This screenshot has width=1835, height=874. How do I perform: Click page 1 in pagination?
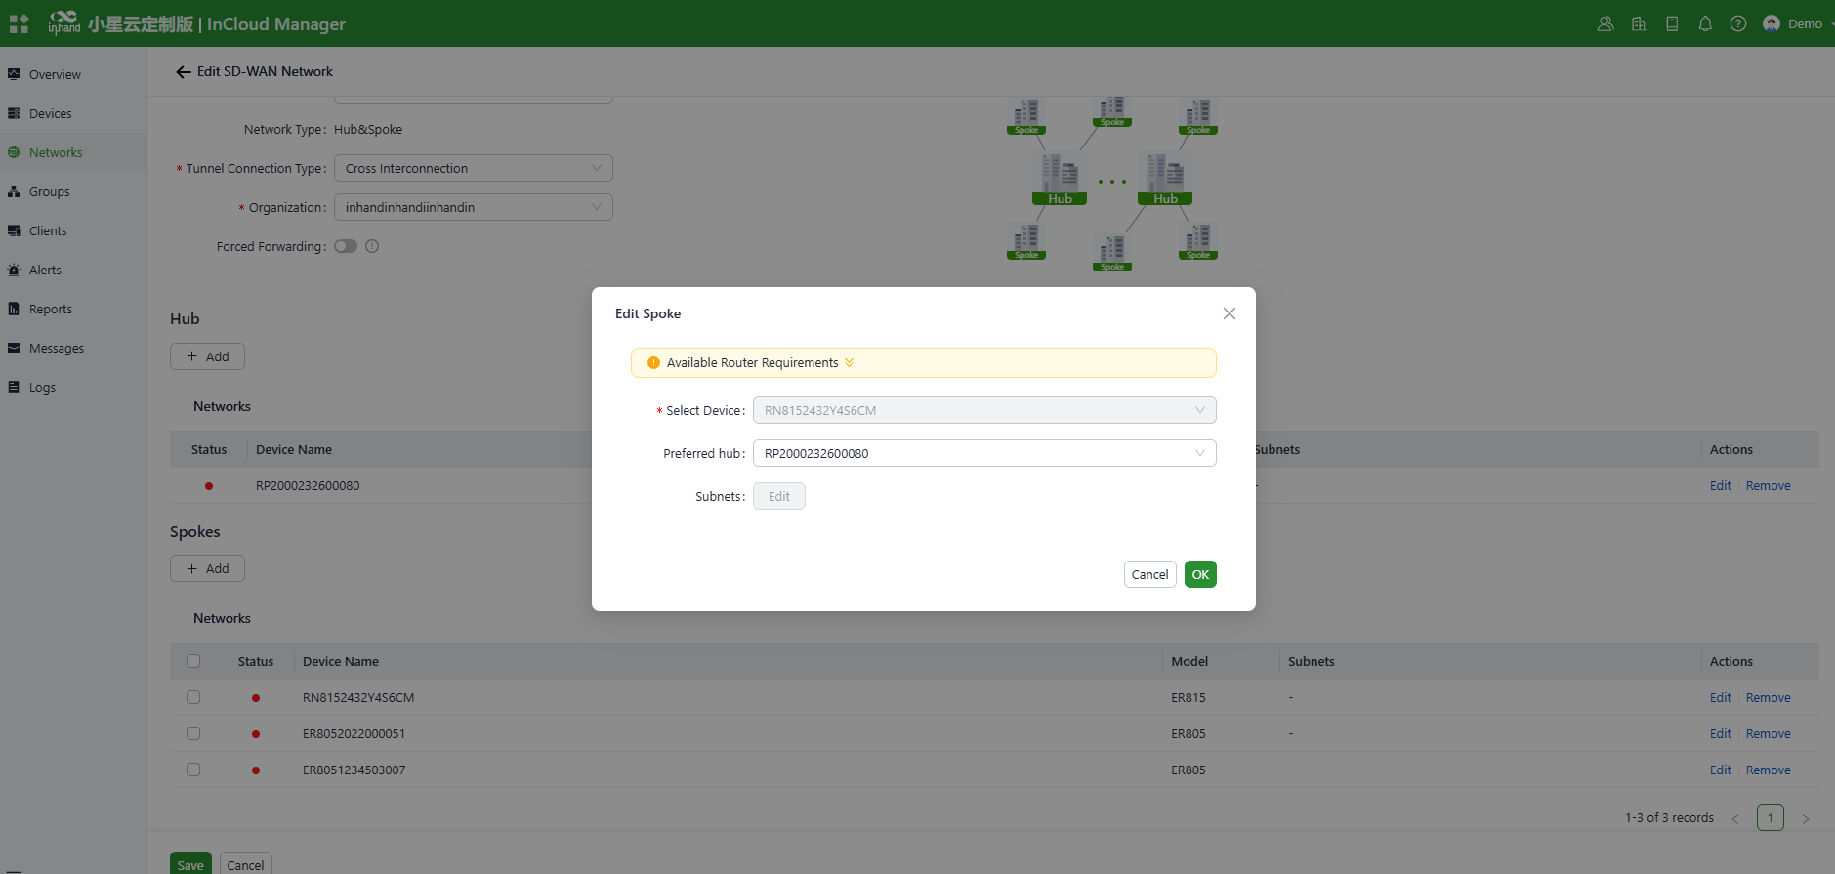point(1770,818)
